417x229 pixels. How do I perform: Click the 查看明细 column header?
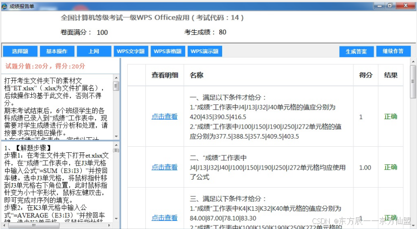[x=165, y=75]
